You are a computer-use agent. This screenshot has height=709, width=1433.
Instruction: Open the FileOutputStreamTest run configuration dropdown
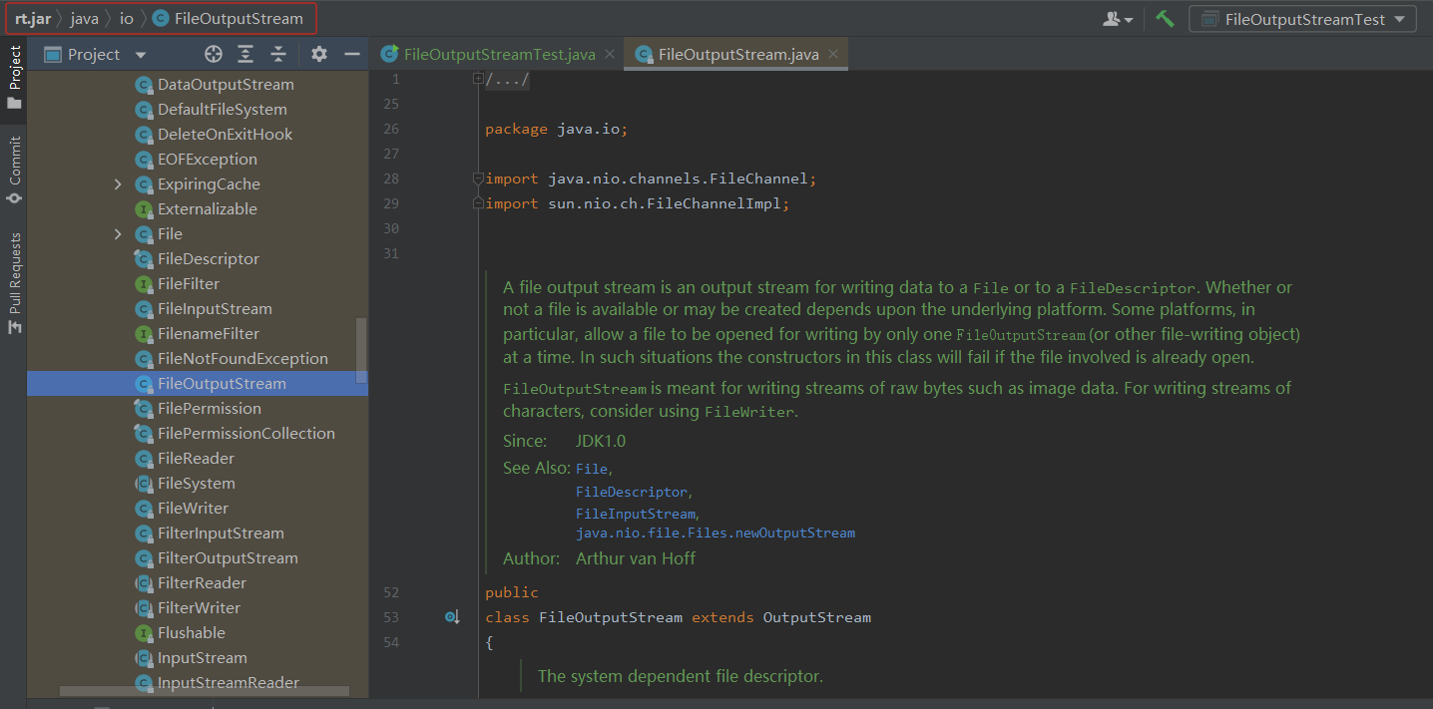pos(1302,19)
